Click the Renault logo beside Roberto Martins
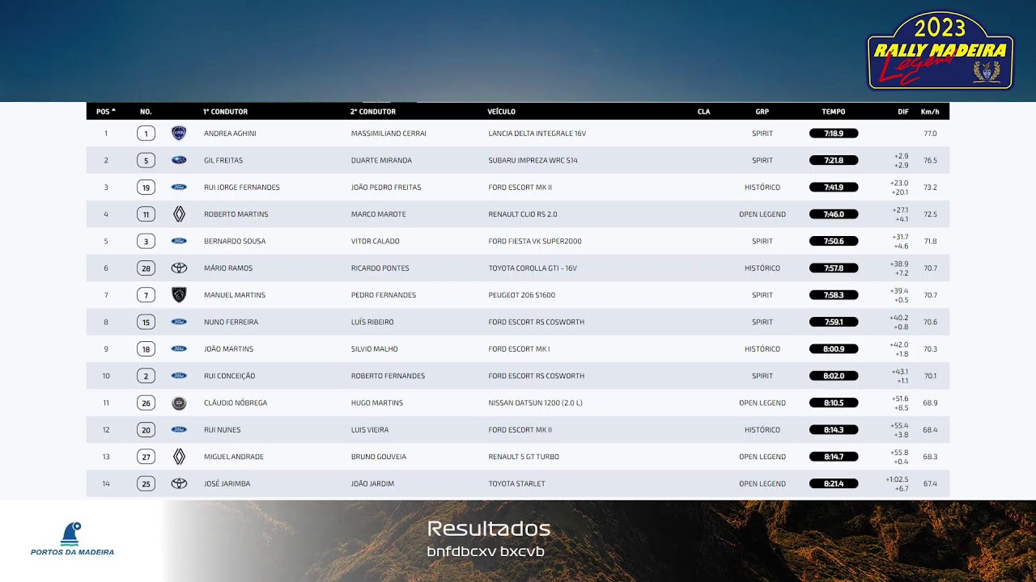 179,214
